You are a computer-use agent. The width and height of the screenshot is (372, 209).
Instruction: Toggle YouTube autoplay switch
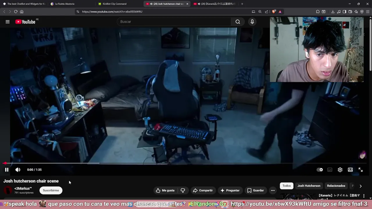pyautogui.click(x=320, y=170)
